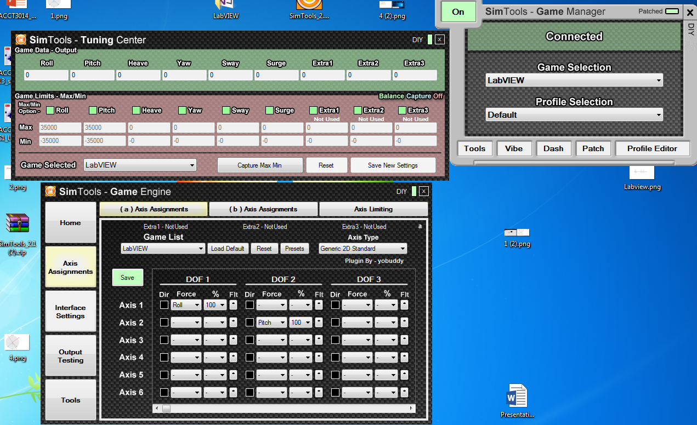Switch to the (a) Axis Assignments tab
Screen dimensions: 697x425
(154, 209)
